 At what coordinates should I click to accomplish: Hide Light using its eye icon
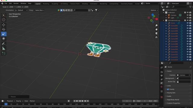188,18
